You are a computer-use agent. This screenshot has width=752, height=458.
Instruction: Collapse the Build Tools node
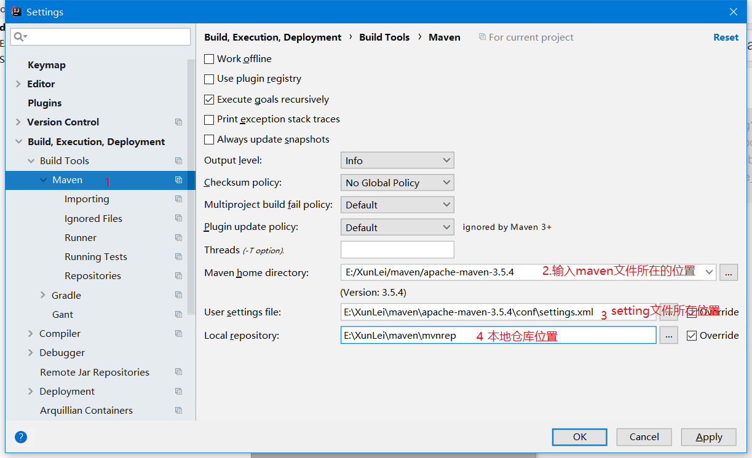pyautogui.click(x=31, y=161)
